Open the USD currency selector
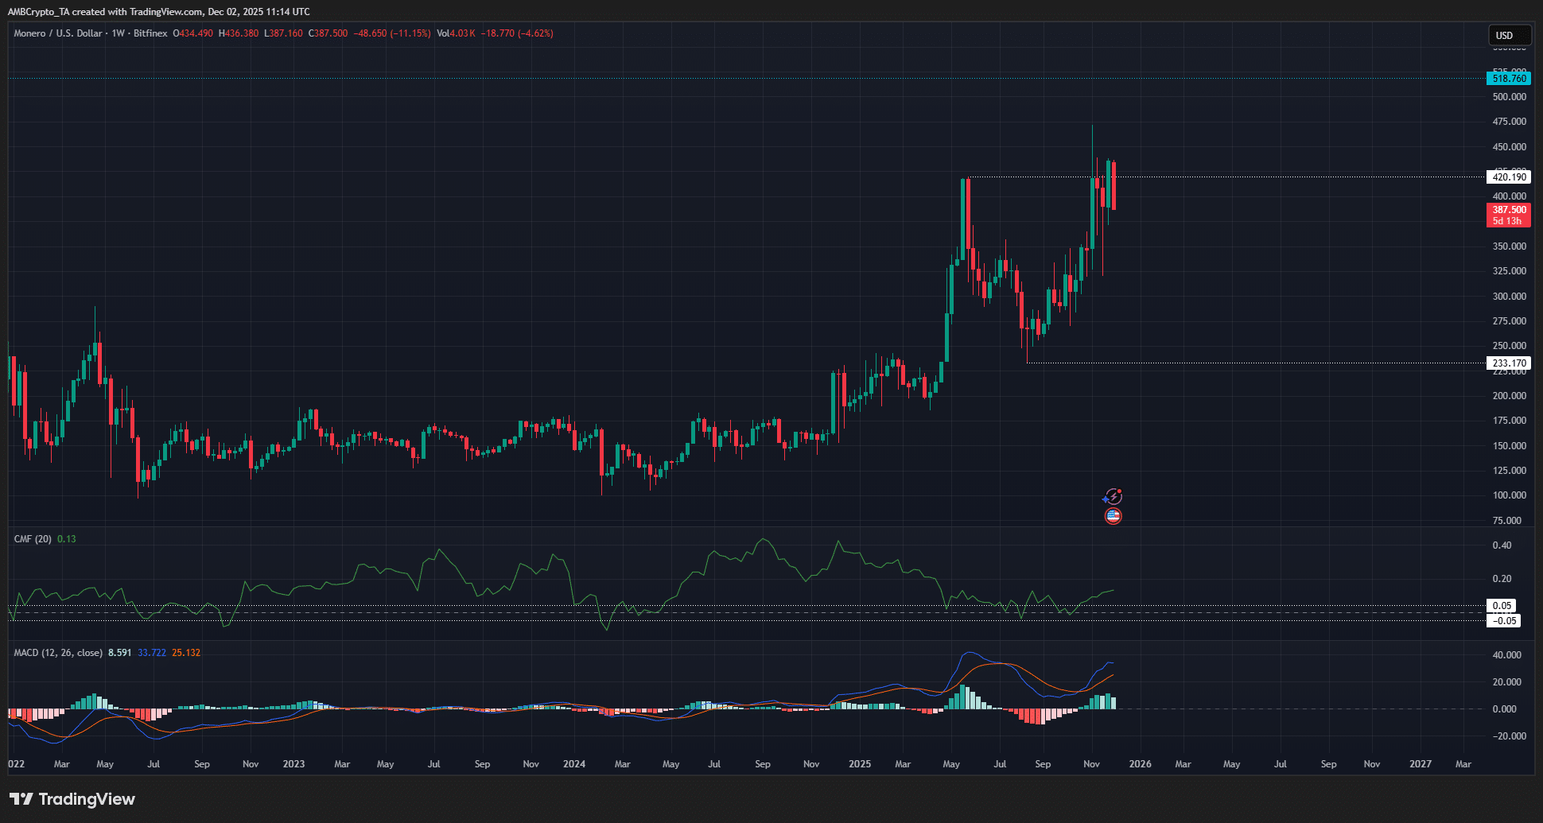Screen dimensions: 1543x823 (1509, 35)
